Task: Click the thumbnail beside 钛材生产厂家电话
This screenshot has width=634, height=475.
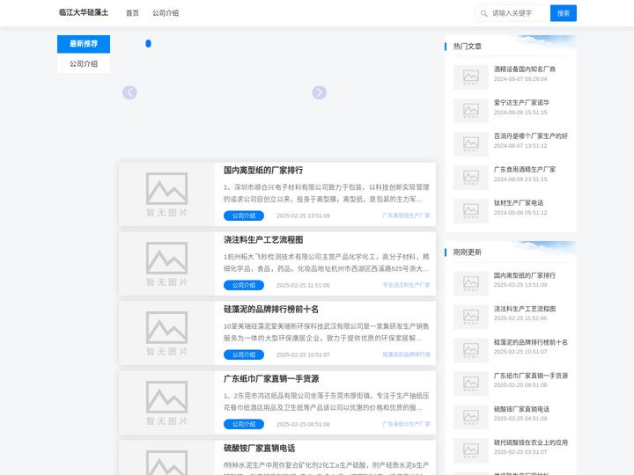Action: (x=470, y=211)
